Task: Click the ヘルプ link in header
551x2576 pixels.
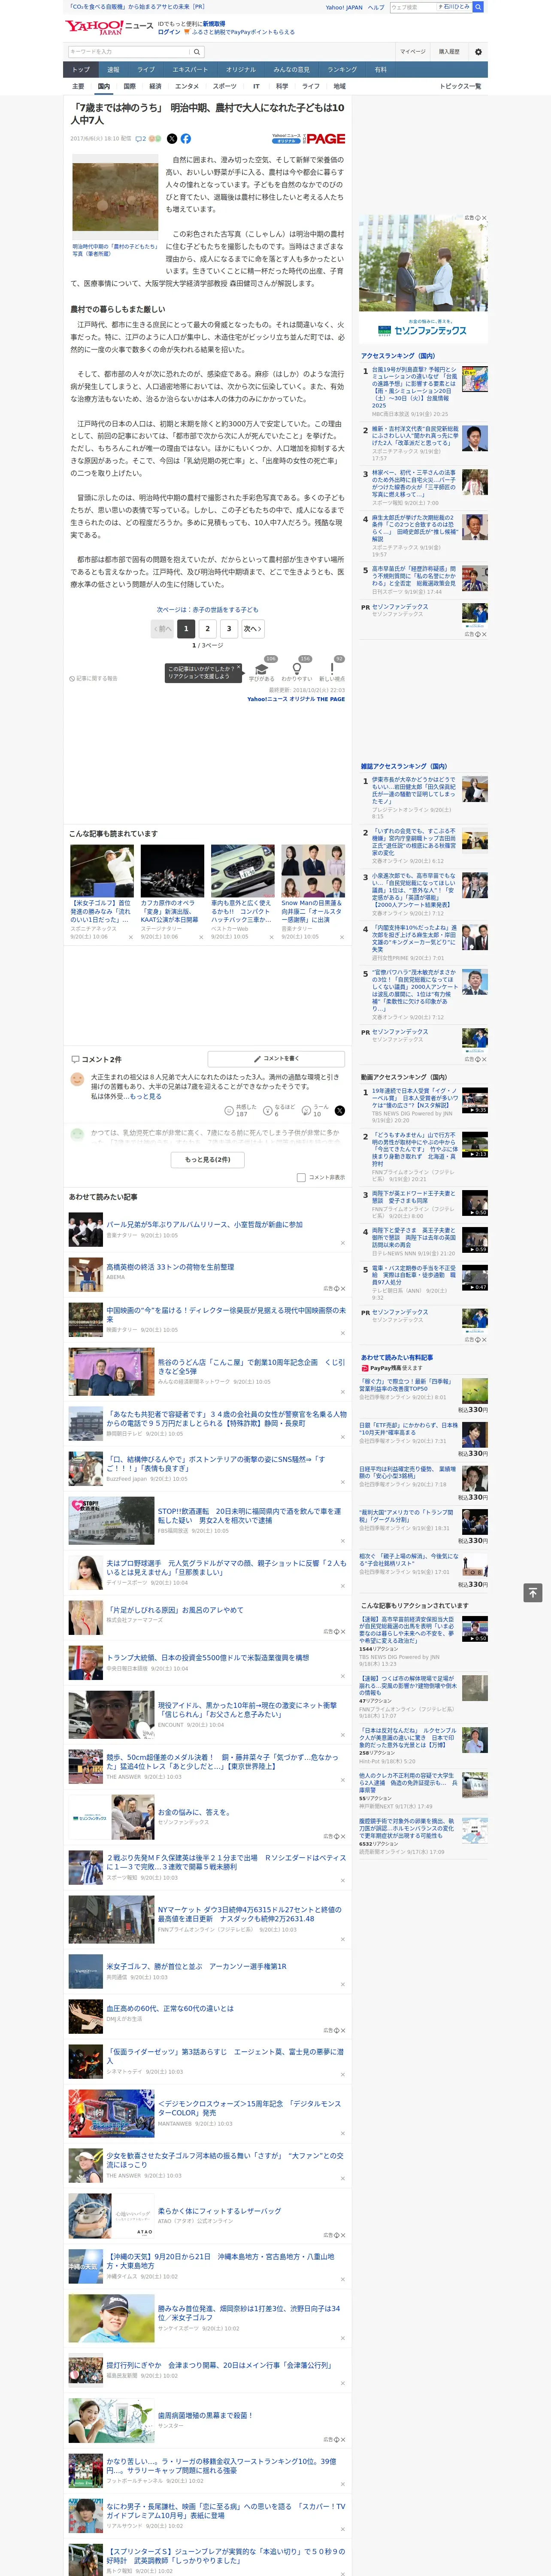Action: point(375,7)
